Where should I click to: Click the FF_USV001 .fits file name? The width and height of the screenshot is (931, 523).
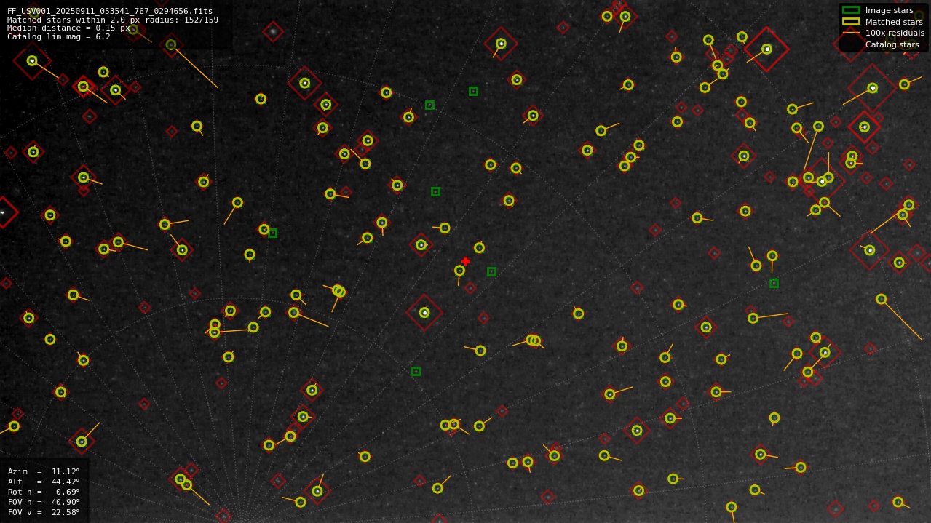pyautogui.click(x=110, y=12)
